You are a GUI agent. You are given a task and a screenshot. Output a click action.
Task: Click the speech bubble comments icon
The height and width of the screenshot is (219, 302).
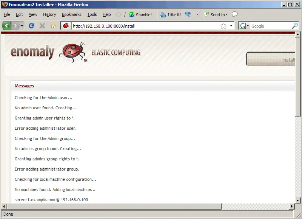[234, 14]
